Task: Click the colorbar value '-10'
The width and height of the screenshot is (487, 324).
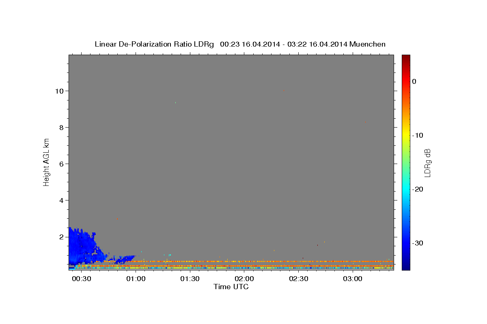Action: click(418, 135)
